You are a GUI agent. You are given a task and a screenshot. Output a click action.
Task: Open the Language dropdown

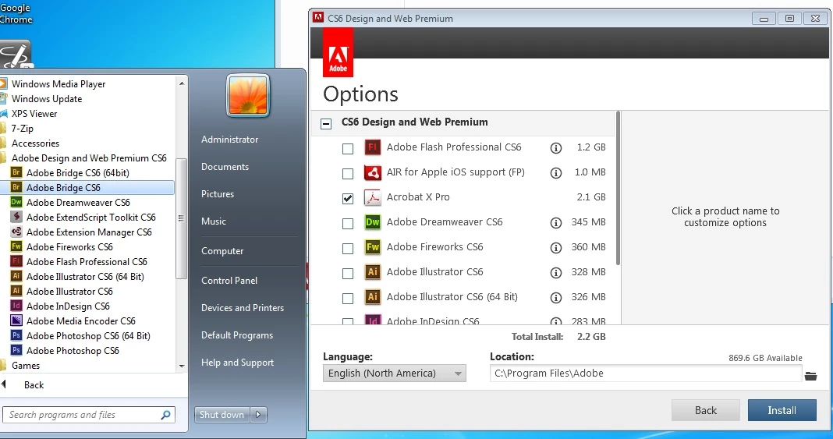click(394, 374)
